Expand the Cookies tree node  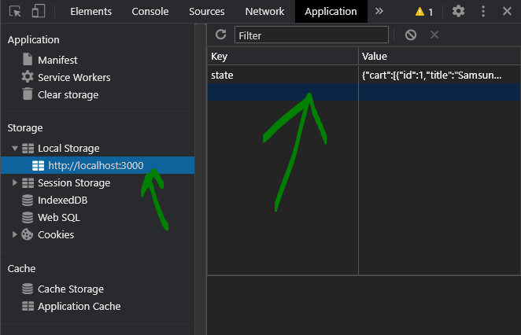[15, 234]
